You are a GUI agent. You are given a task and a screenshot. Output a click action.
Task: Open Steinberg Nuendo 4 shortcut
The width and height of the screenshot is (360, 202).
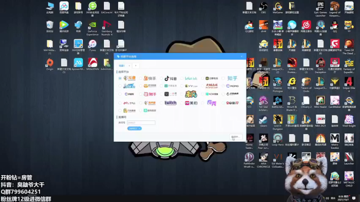(x=107, y=28)
